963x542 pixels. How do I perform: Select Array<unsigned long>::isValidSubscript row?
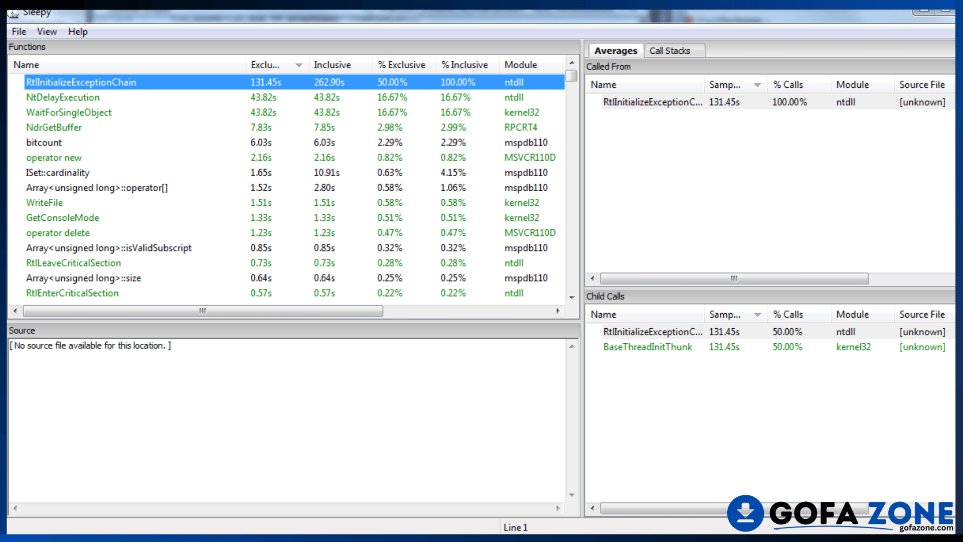point(294,248)
